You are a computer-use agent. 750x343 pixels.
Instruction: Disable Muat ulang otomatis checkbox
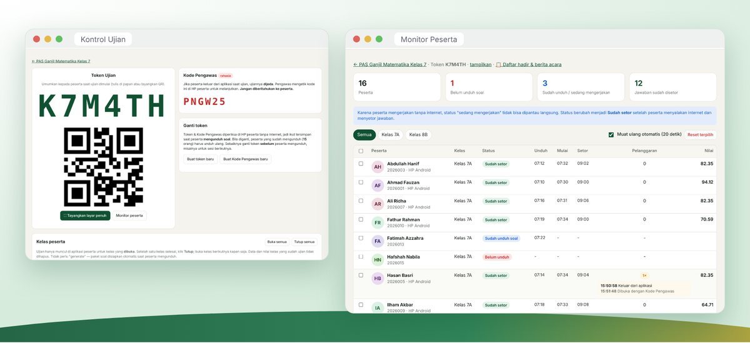tap(611, 134)
